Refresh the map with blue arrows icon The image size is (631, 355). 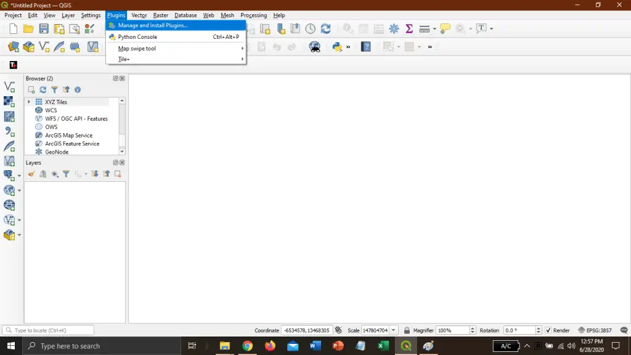(x=325, y=28)
